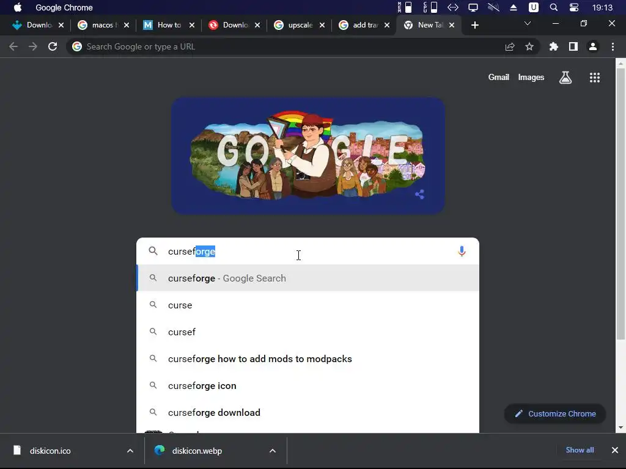The height and width of the screenshot is (469, 626).
Task: Close the How to tab
Action: pos(192,25)
